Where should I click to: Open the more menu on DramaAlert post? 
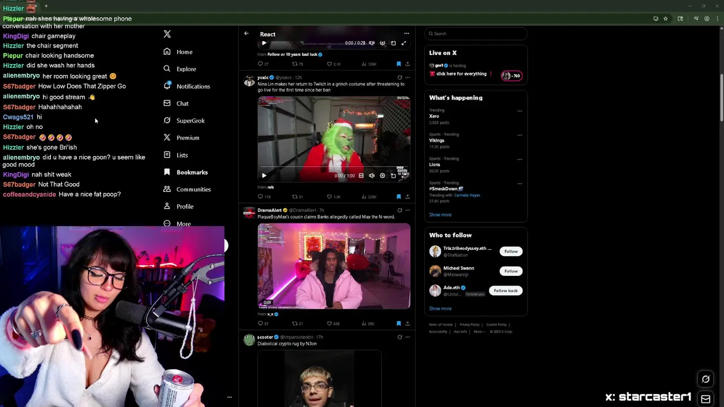(x=407, y=210)
